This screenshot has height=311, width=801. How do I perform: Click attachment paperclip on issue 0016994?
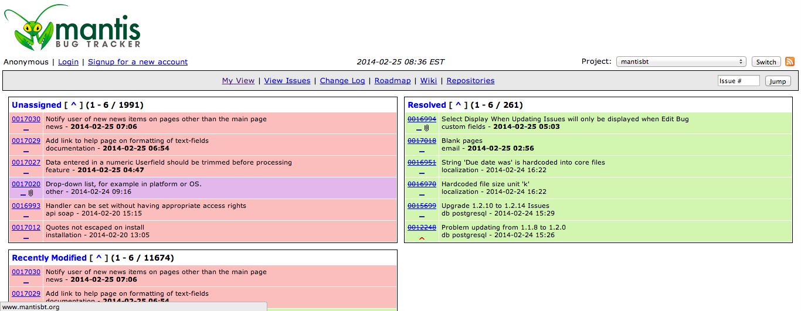coord(427,128)
